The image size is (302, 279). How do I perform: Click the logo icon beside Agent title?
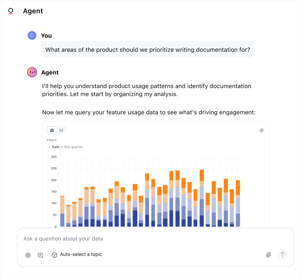11,11
